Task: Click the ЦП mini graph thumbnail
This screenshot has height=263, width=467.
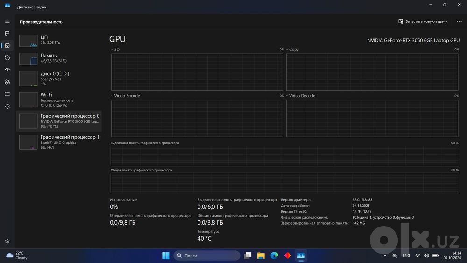Action: [28, 41]
